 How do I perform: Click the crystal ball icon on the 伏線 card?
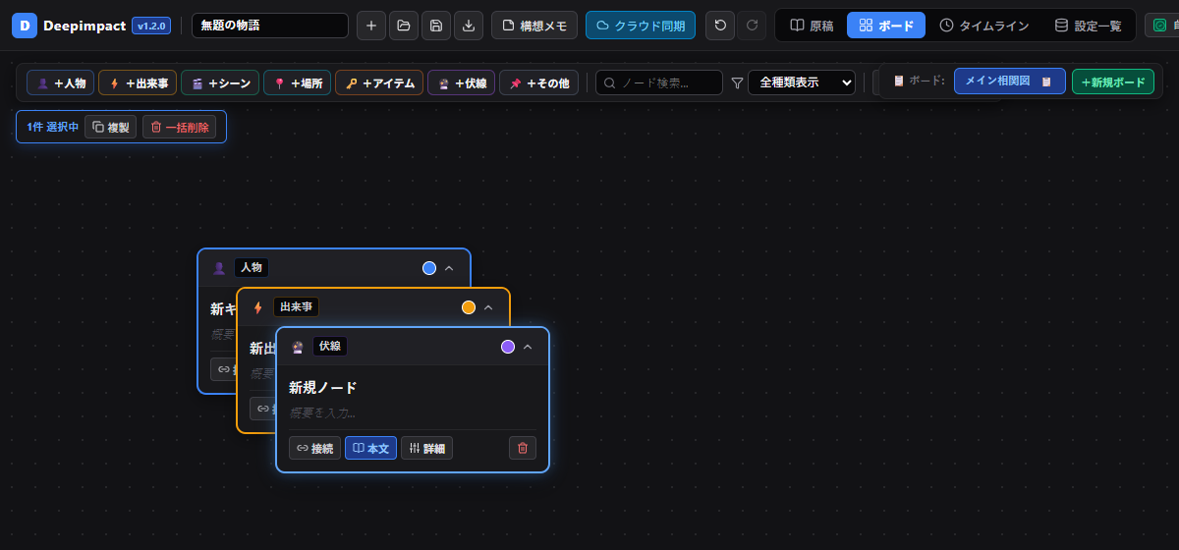[x=298, y=347]
